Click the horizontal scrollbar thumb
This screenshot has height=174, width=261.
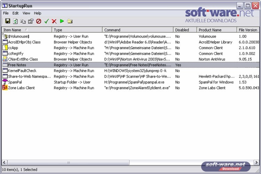click(x=69, y=163)
